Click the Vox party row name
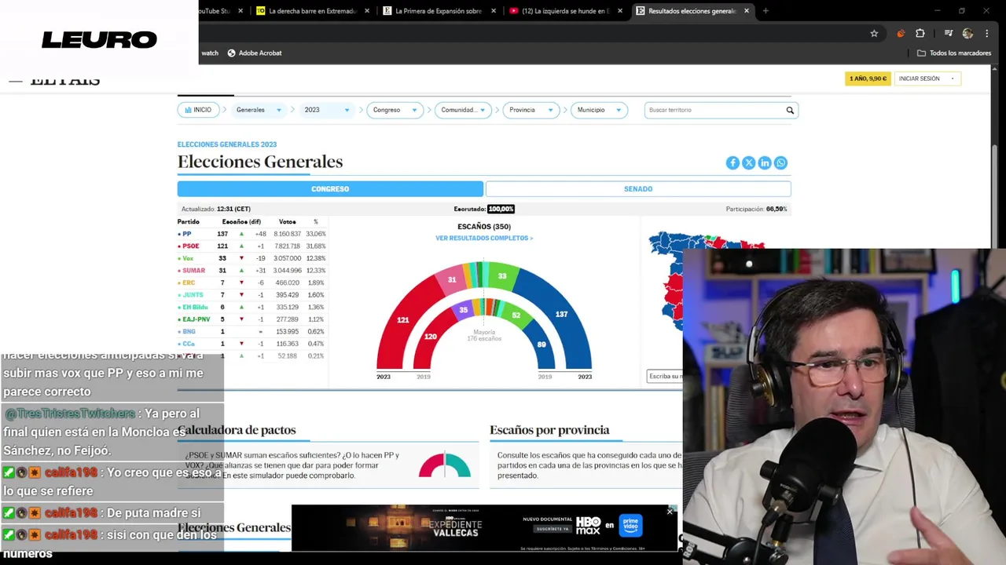Screen dimensions: 1006x565 [188, 258]
